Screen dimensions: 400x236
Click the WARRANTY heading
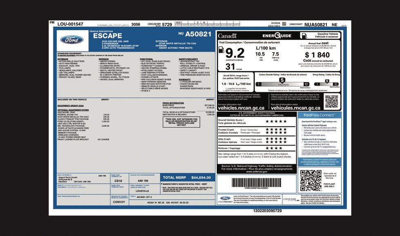[x=185, y=79]
